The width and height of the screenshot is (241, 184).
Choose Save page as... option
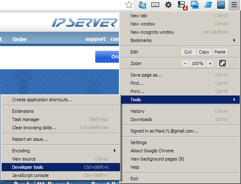pyautogui.click(x=180, y=75)
